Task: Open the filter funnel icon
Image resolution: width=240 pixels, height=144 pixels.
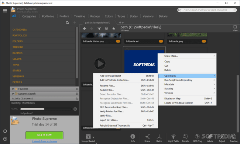Action: (x=99, y=29)
